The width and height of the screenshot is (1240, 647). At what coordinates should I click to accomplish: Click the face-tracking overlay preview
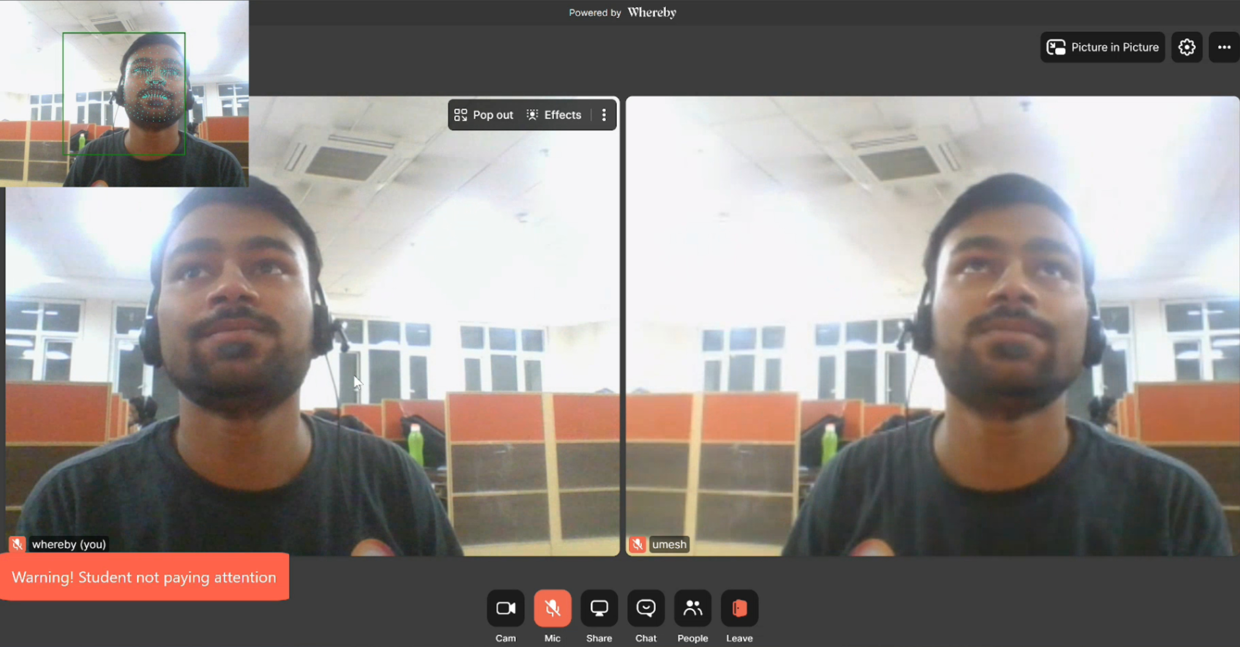tap(124, 94)
